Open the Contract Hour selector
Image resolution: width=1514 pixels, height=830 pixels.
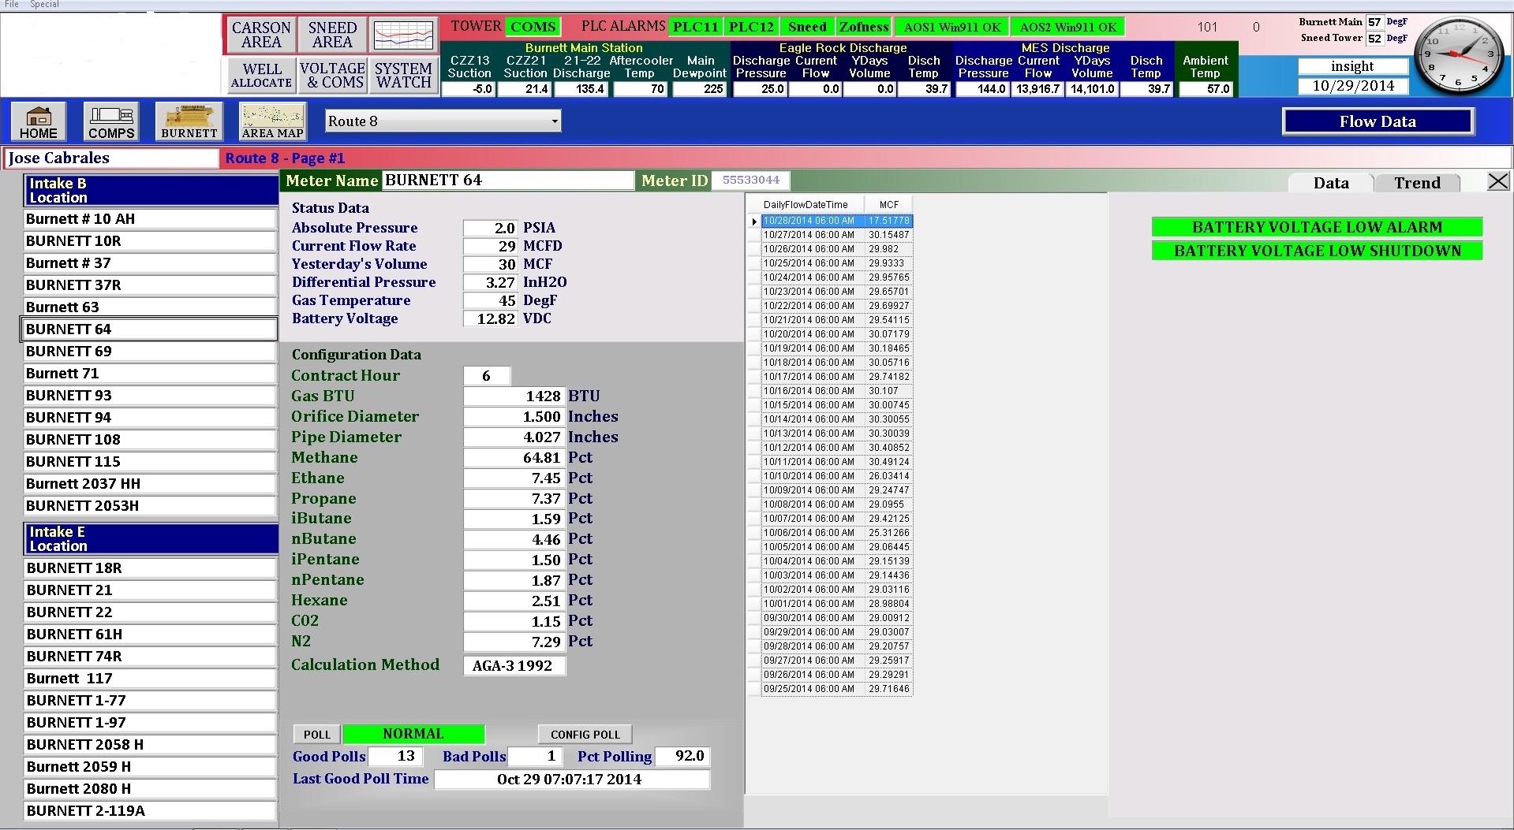tap(486, 375)
